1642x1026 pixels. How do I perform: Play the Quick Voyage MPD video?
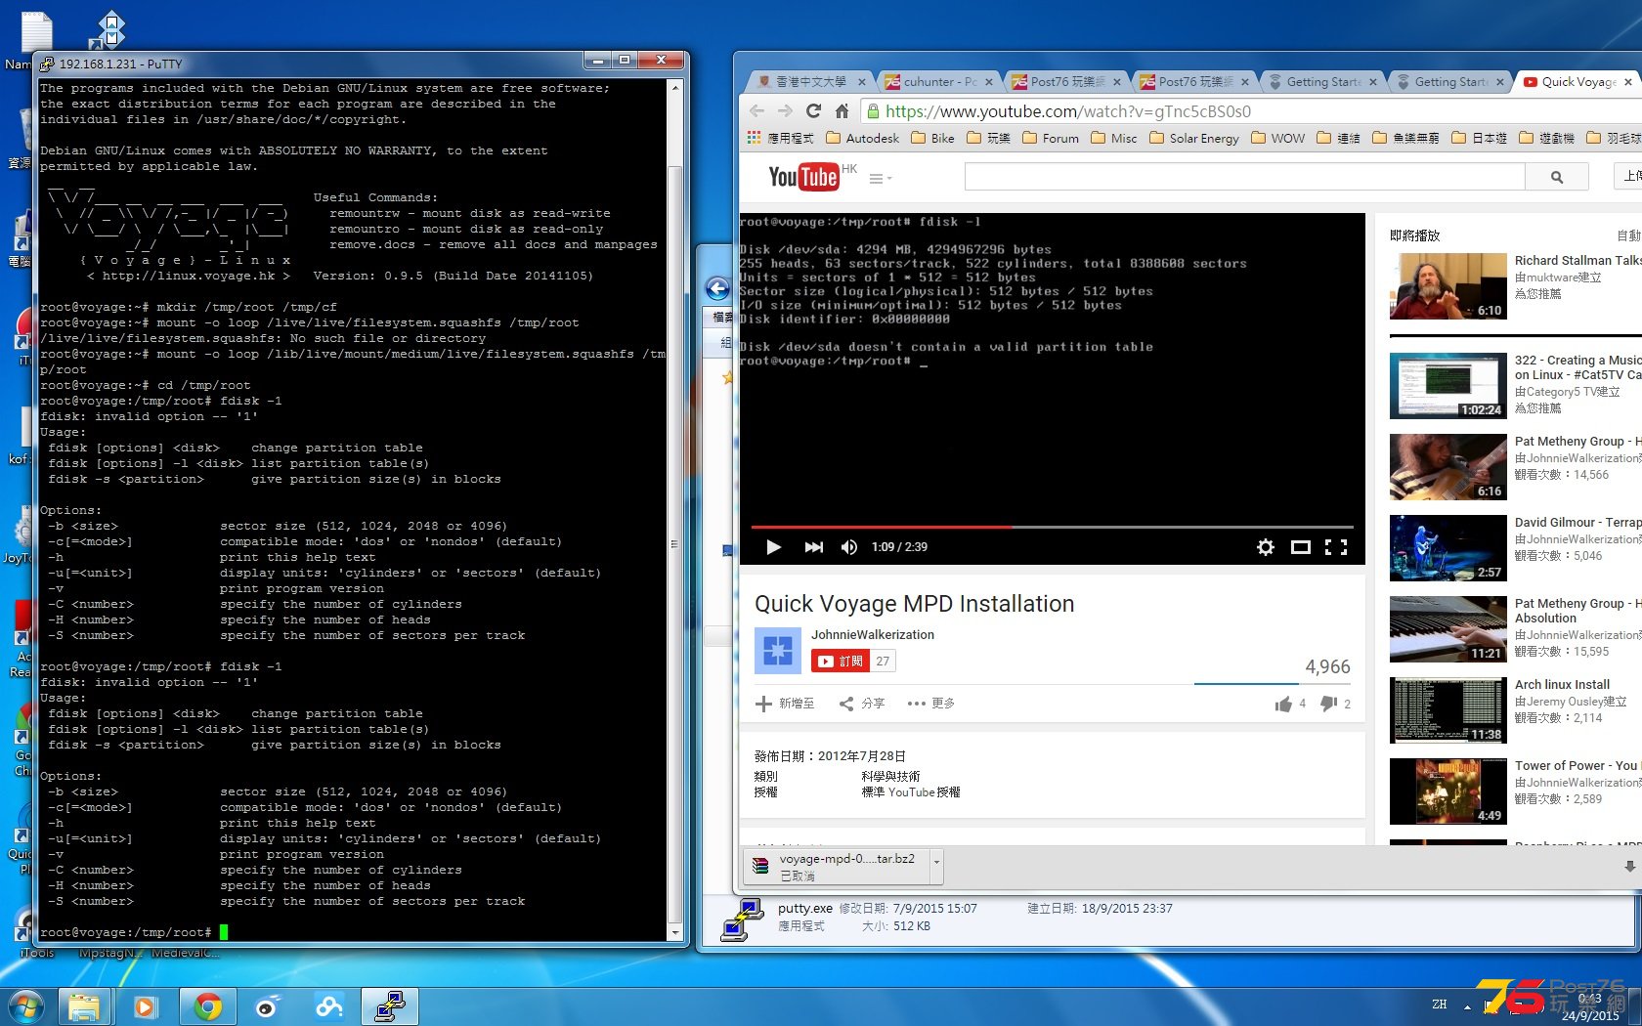coord(773,547)
